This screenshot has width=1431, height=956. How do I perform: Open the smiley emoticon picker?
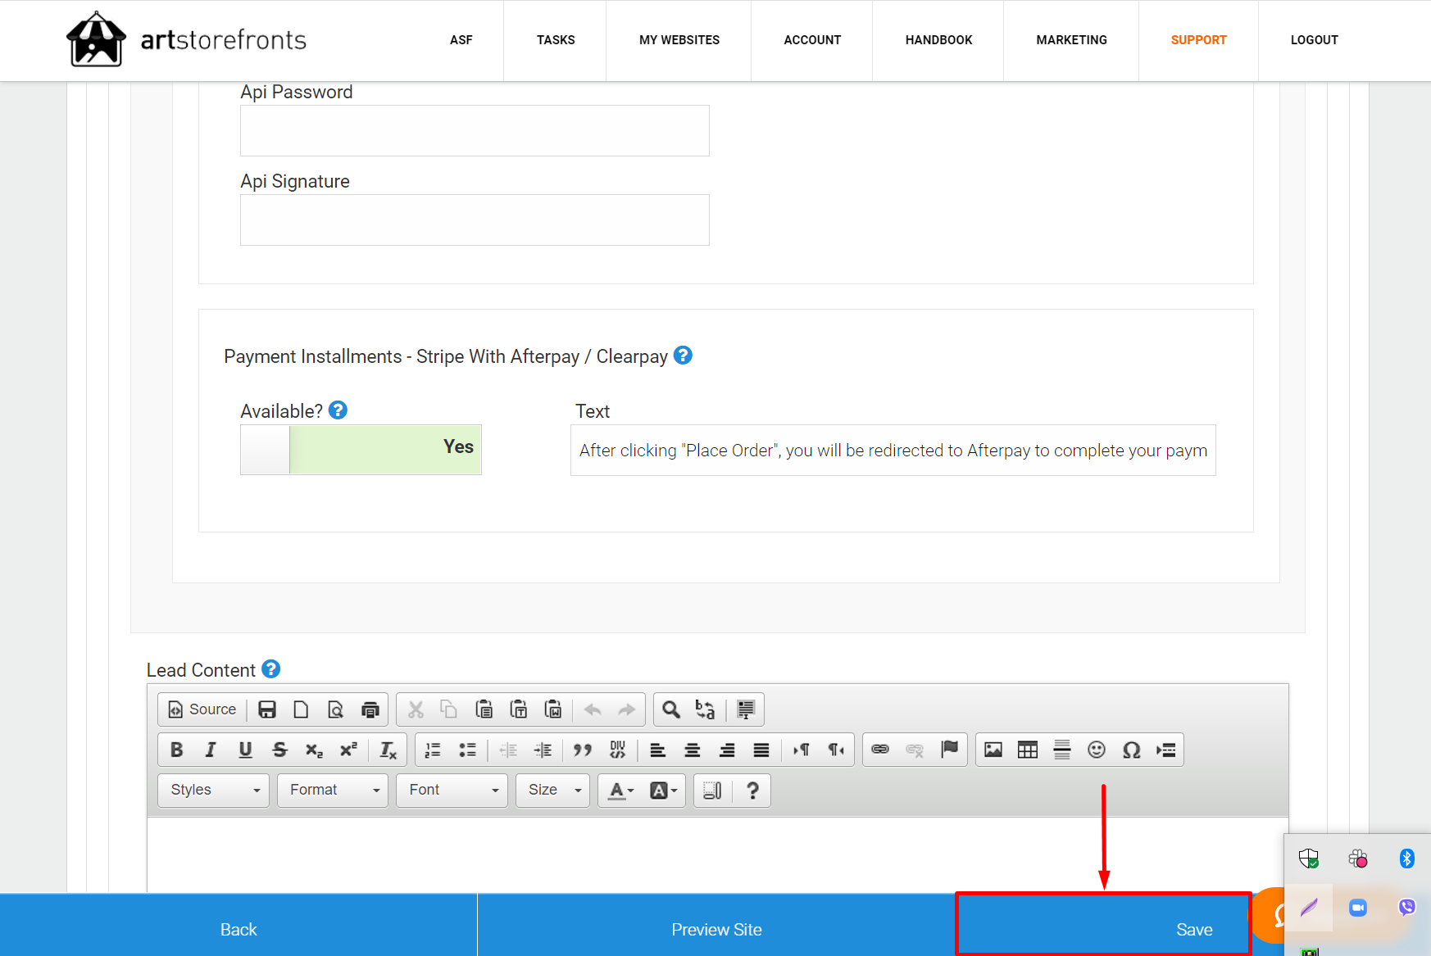1097,750
